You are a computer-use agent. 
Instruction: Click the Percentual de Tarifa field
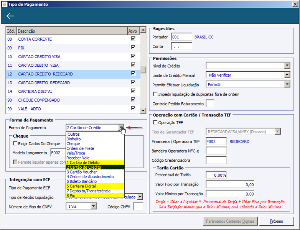[216, 175]
